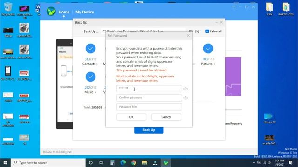Click the purple puzzle banner tile
The width and height of the screenshot is (298, 167).
[233, 77]
